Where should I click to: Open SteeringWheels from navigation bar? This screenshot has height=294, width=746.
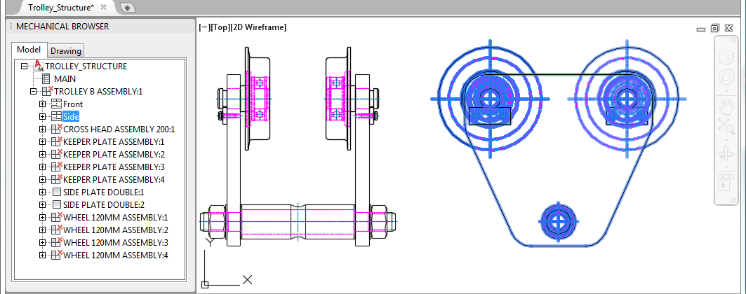coord(726,77)
